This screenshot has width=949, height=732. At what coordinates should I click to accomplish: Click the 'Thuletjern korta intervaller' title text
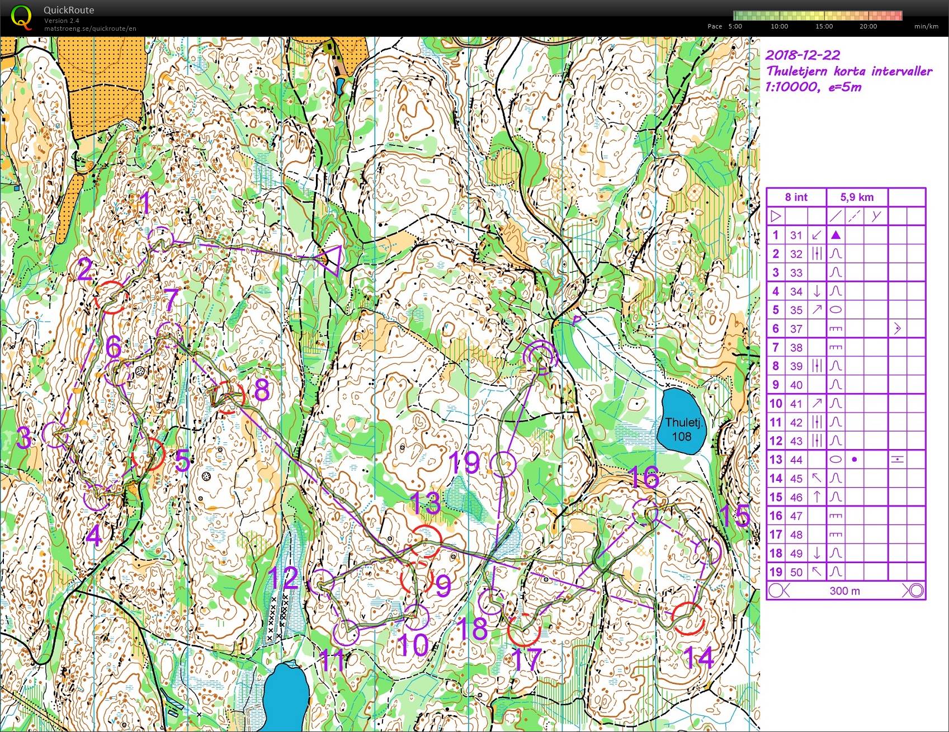849,71
